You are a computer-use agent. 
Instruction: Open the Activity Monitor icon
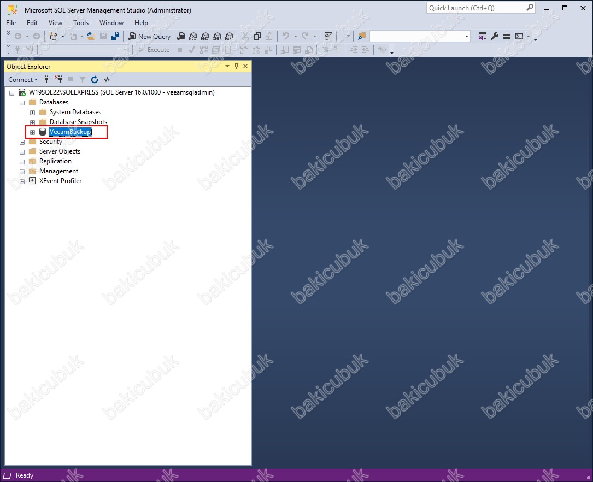click(328, 36)
